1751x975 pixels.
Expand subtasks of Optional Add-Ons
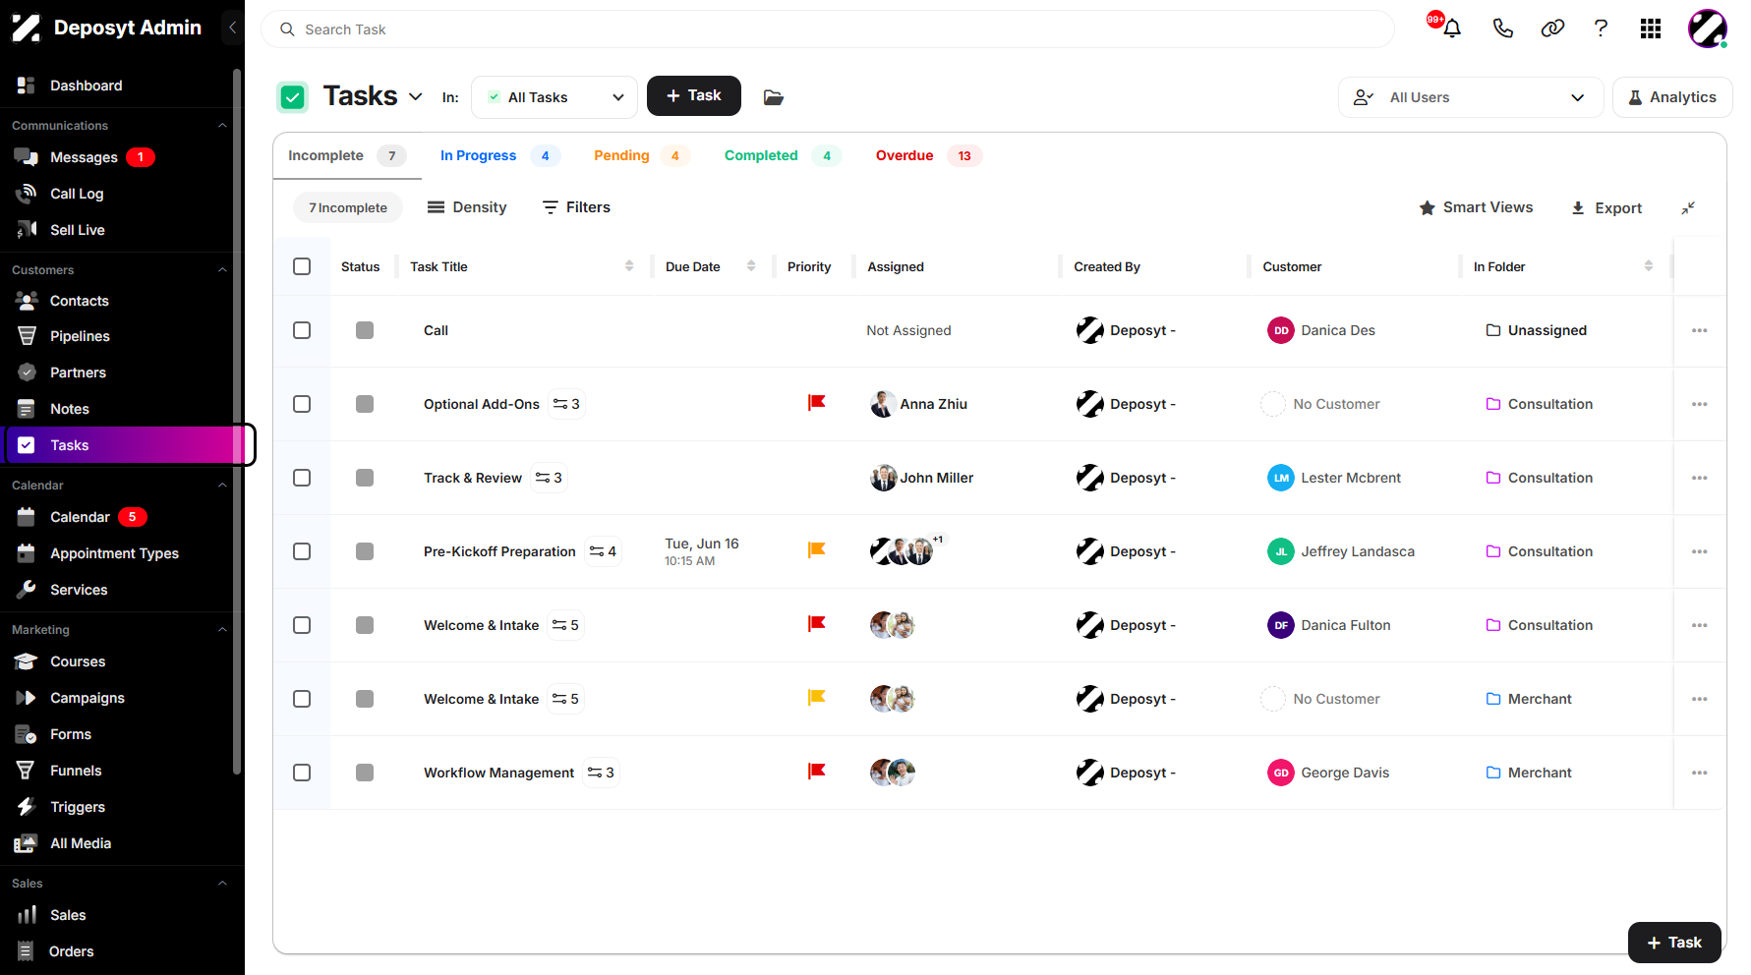tap(566, 404)
